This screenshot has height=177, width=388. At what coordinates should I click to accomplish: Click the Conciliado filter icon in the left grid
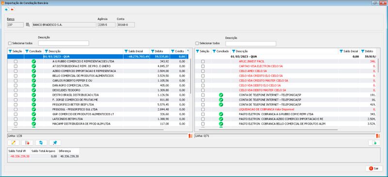click(27, 51)
